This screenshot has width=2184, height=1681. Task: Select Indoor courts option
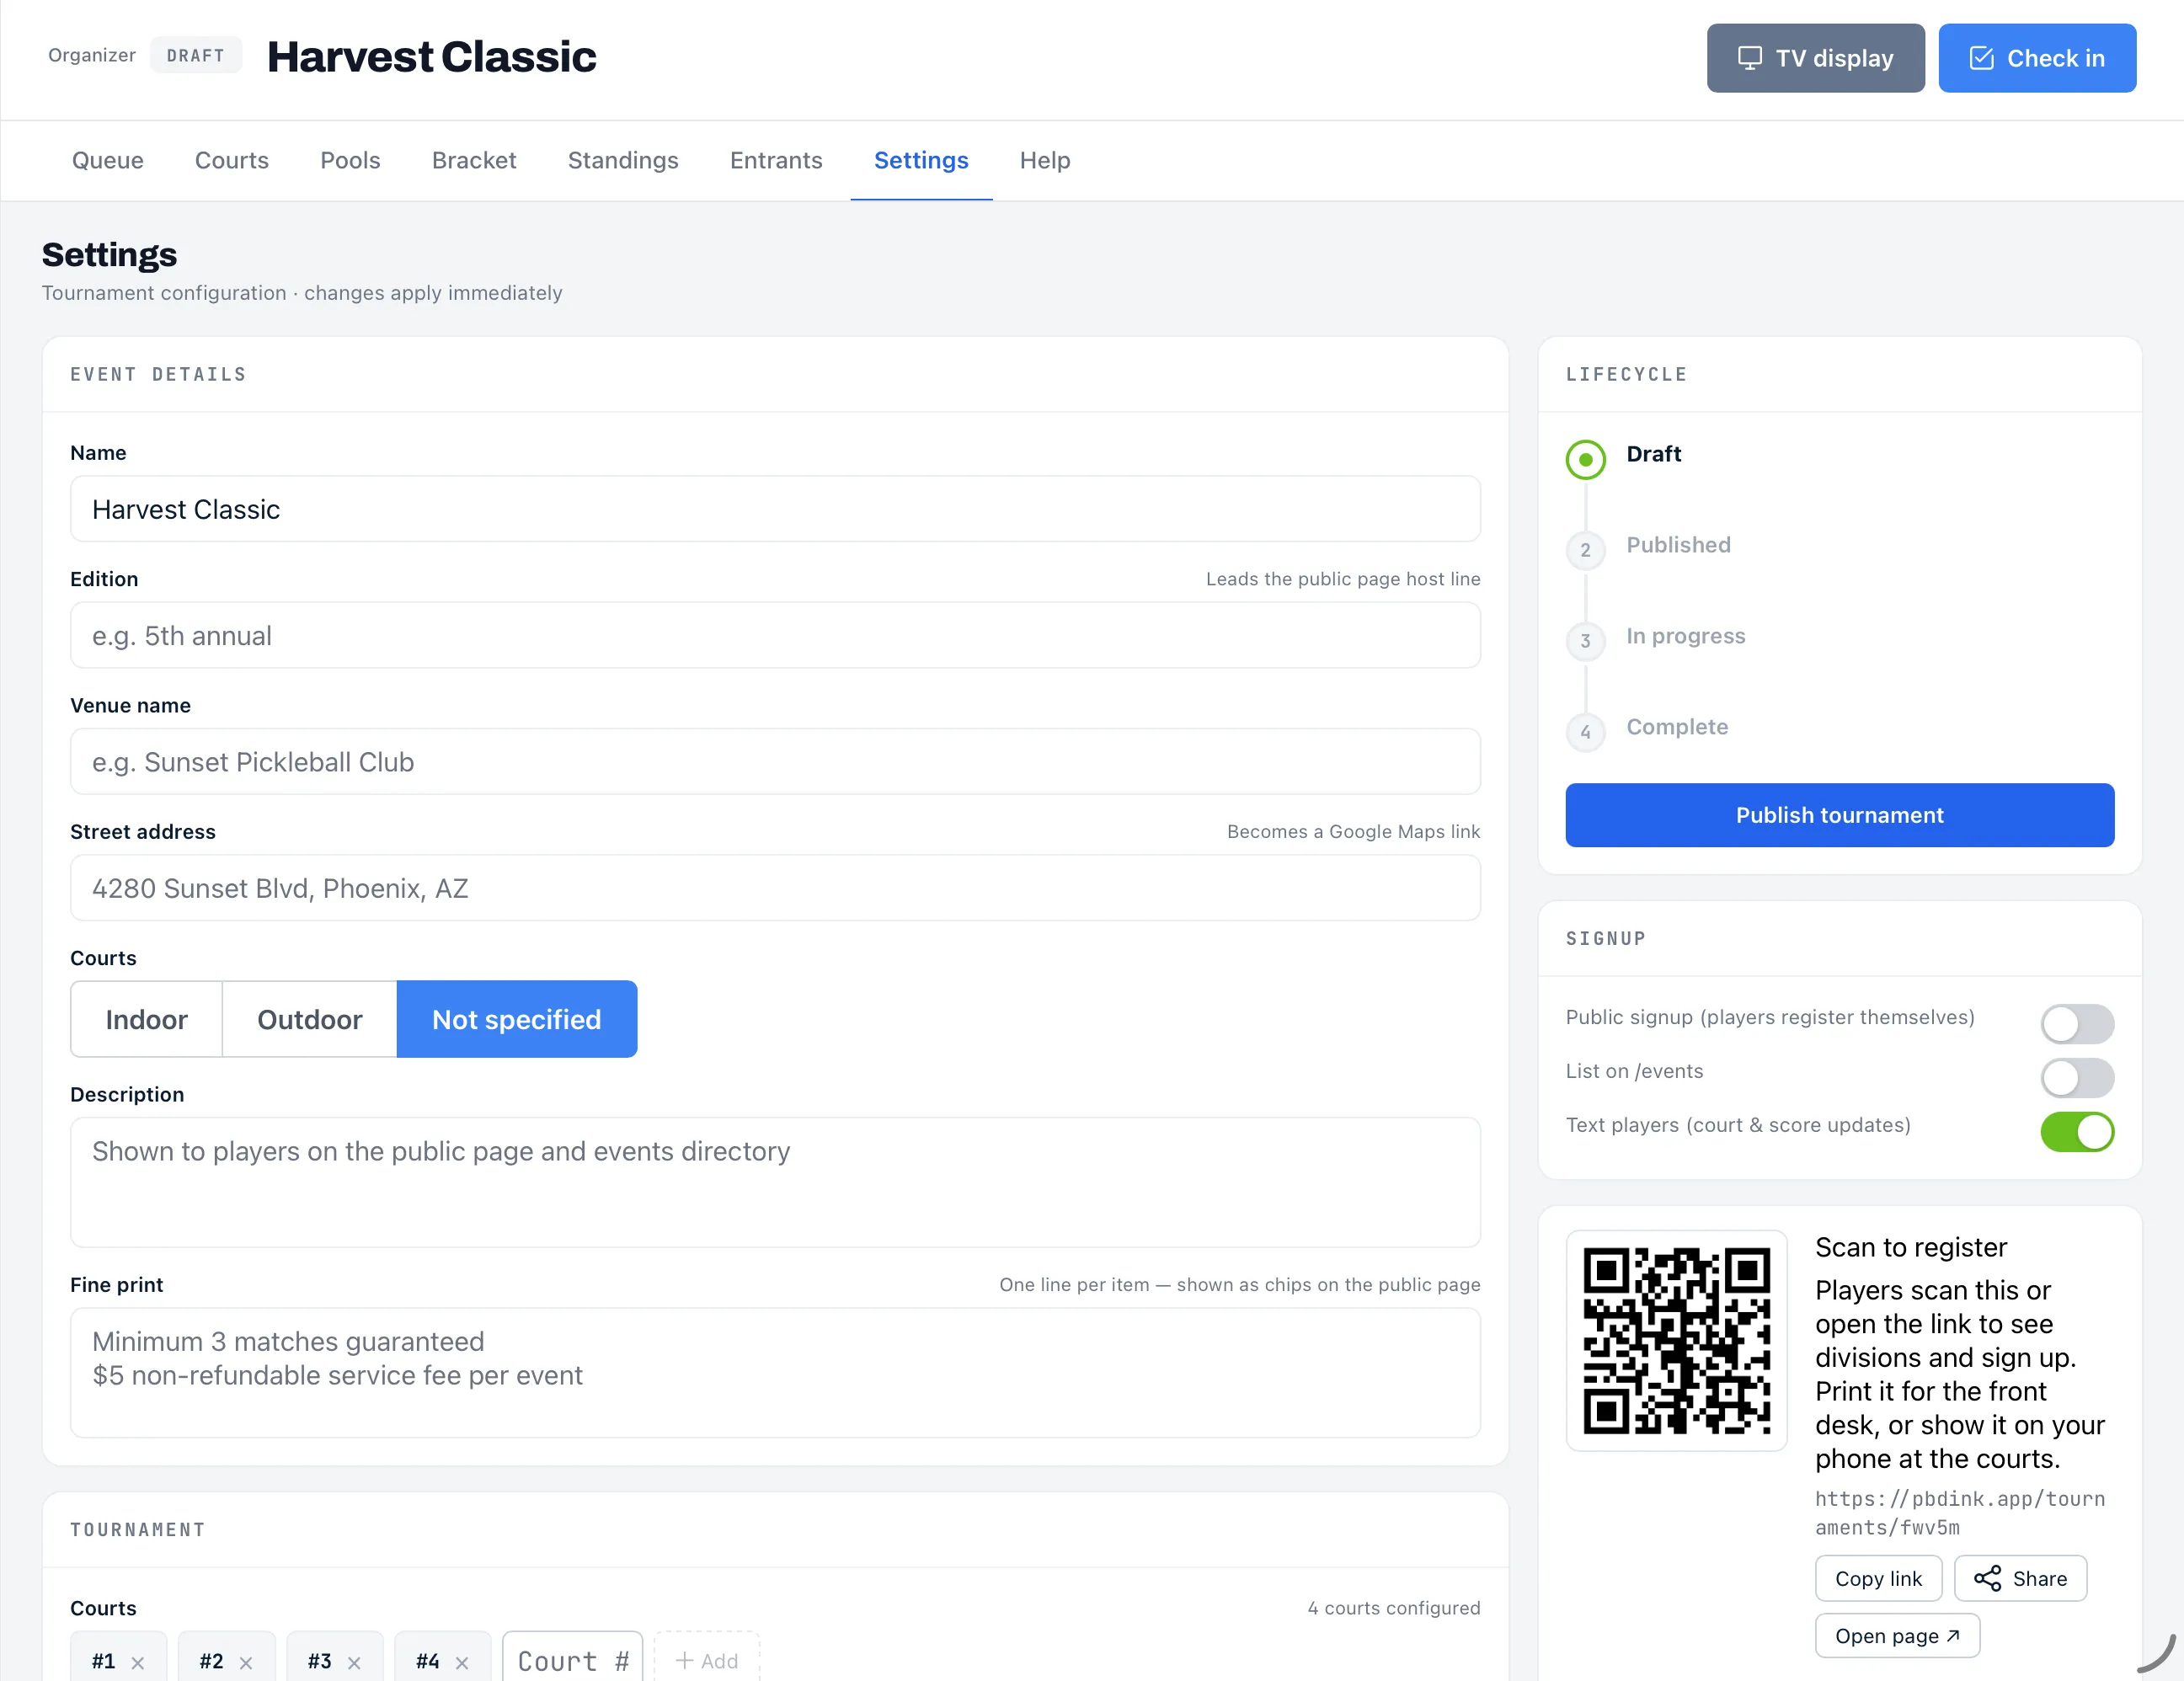146,1019
